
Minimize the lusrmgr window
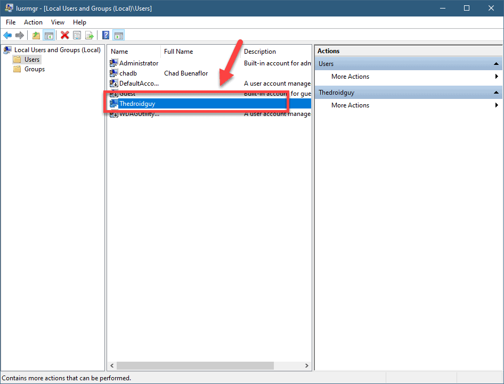coord(443,8)
